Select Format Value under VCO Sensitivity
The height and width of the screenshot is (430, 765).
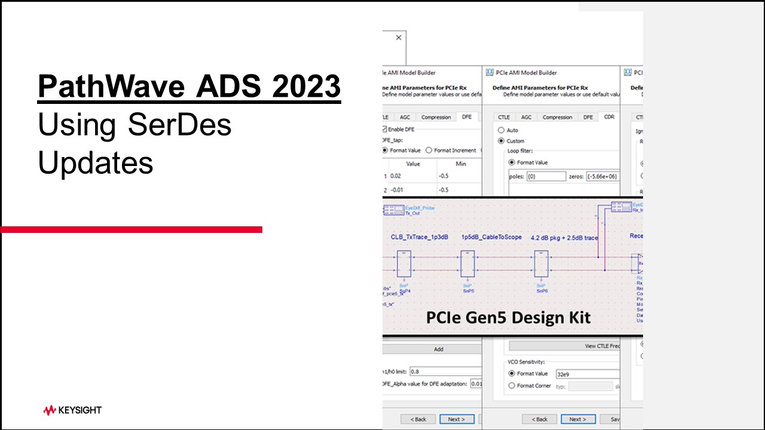point(512,373)
